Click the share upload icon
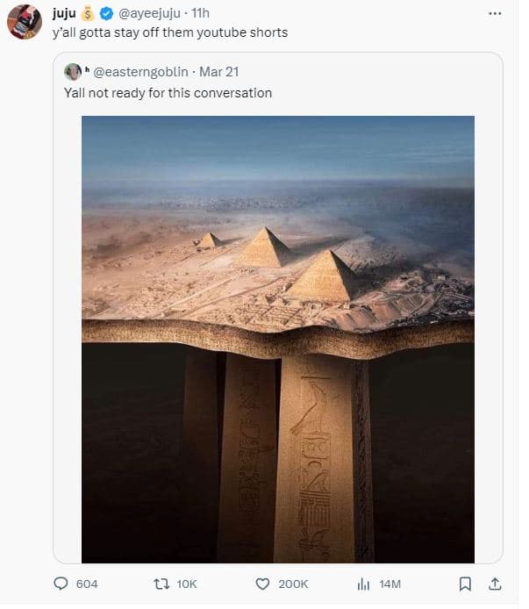Screen dimensions: 529x609 pyautogui.click(x=494, y=584)
